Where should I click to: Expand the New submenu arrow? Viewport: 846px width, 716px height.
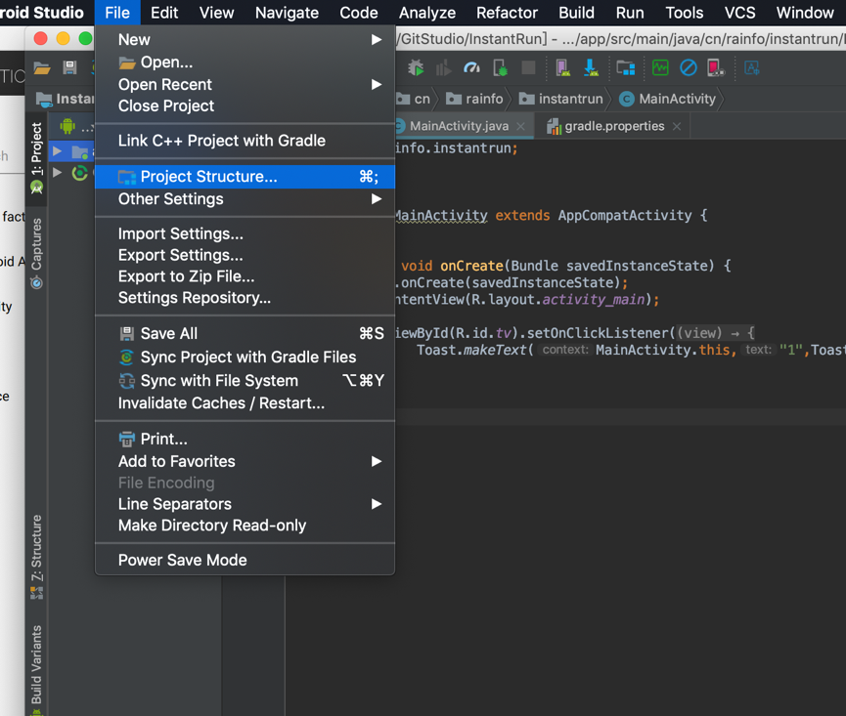377,40
